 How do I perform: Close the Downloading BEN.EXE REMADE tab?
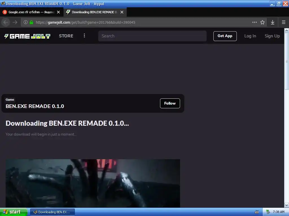click(x=122, y=12)
